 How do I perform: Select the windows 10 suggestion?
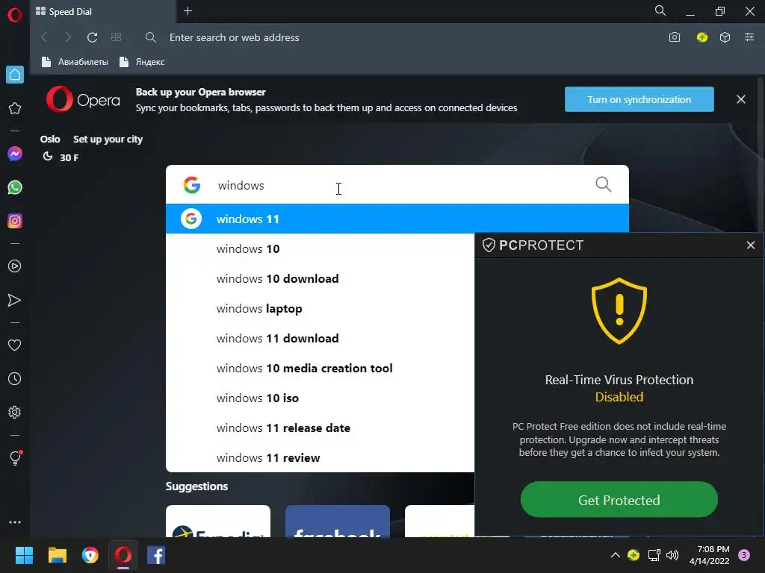320,249
